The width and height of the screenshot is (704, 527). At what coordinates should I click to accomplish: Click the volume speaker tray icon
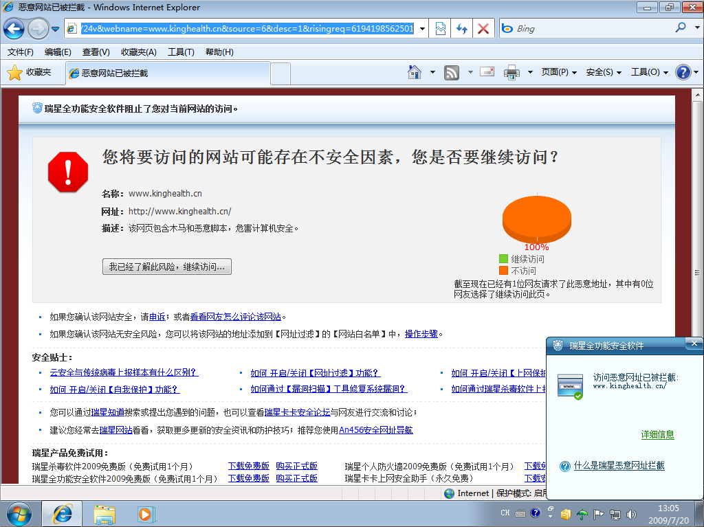pyautogui.click(x=631, y=515)
